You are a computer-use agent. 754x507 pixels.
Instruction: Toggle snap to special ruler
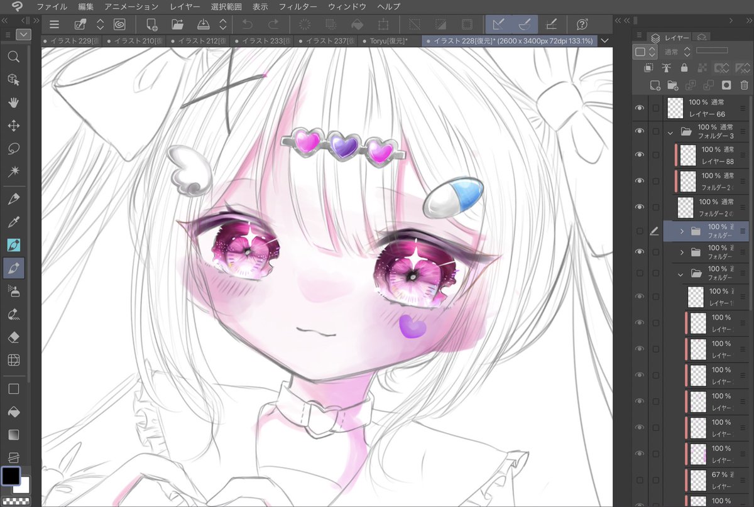click(x=524, y=25)
